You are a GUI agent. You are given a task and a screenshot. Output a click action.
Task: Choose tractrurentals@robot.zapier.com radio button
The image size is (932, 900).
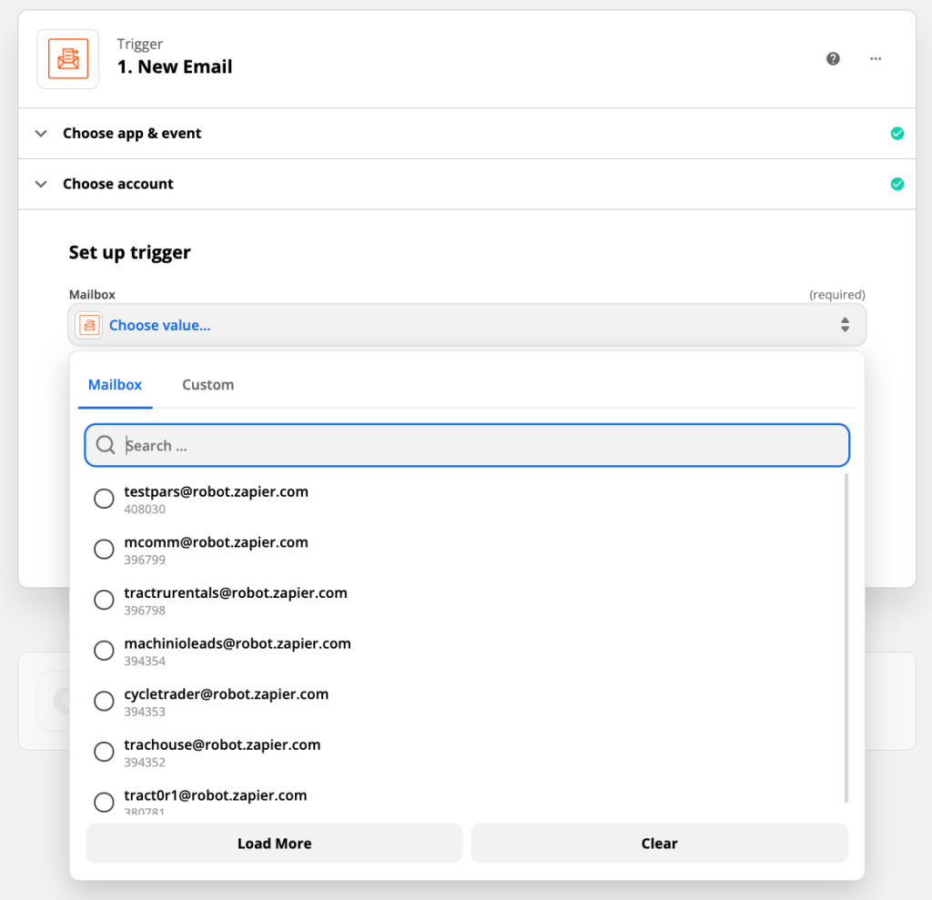105,601
